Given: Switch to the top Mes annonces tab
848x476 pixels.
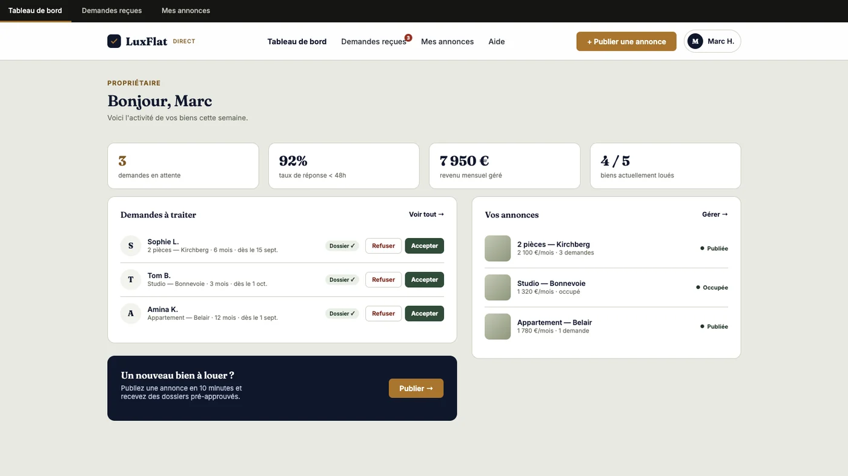Looking at the screenshot, I should coord(186,11).
